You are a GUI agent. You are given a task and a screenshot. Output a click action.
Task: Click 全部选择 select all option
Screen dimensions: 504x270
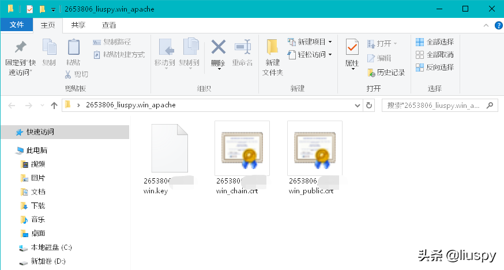click(x=435, y=42)
